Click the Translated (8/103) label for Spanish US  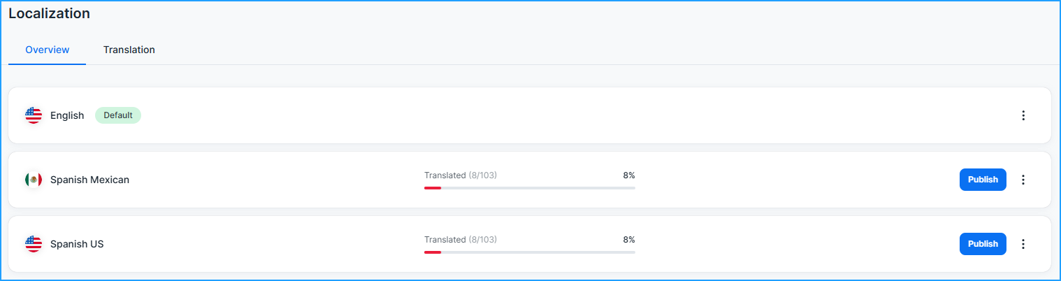pyautogui.click(x=461, y=240)
